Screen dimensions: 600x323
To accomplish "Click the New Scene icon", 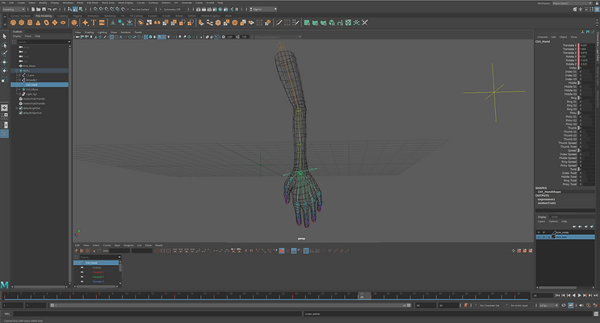I will tap(33, 9).
